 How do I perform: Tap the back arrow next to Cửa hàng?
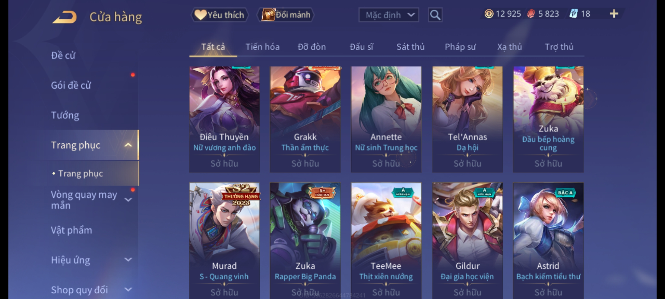65,17
